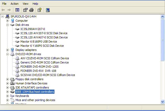
Task: Open the Action menu
Action: point(14,4)
